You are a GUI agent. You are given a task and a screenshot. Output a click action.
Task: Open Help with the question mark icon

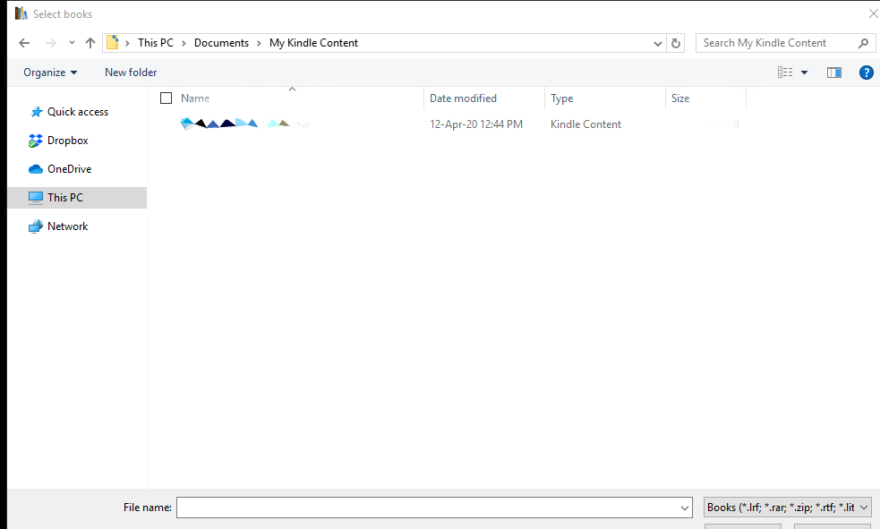pos(866,73)
